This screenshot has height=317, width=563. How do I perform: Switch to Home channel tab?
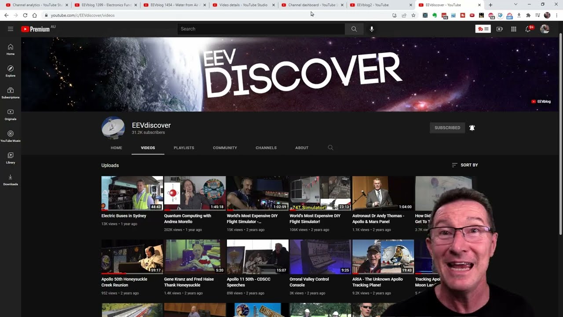(x=117, y=148)
